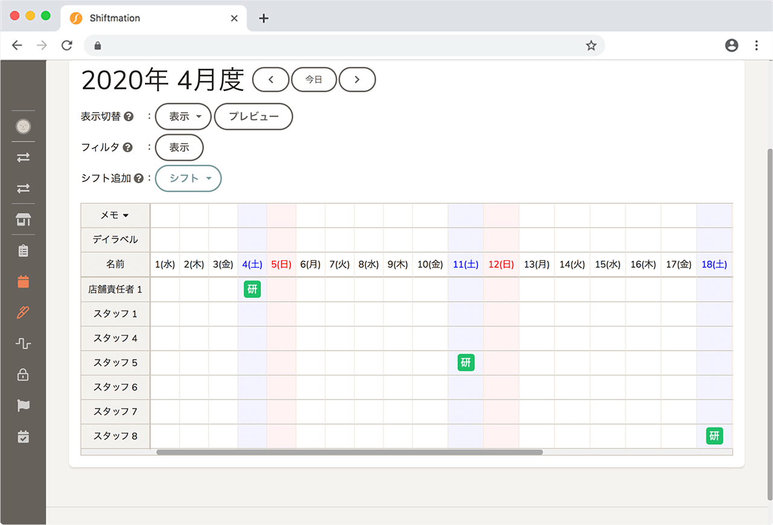
Task: Select the Shiftmation browser tab
Action: (154, 18)
